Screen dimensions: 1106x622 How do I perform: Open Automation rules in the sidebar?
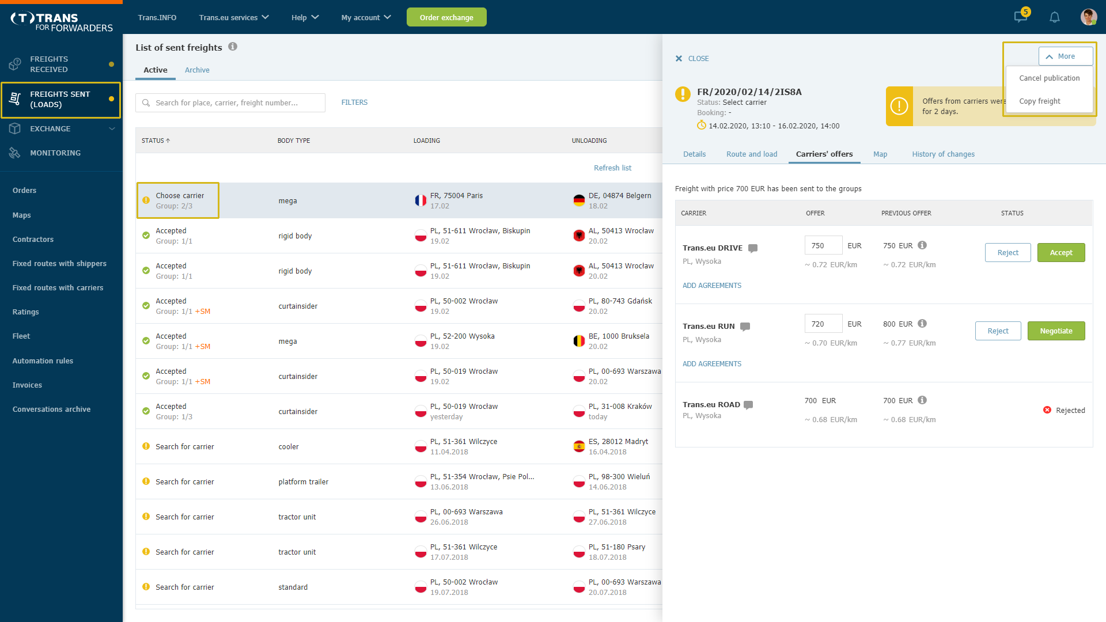(x=43, y=361)
